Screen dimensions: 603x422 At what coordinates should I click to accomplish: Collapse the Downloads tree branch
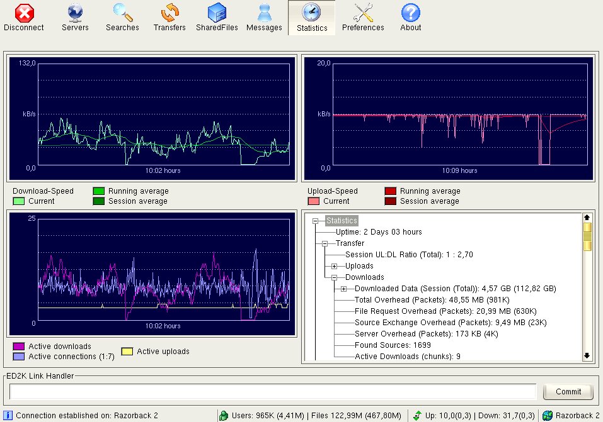pos(335,277)
